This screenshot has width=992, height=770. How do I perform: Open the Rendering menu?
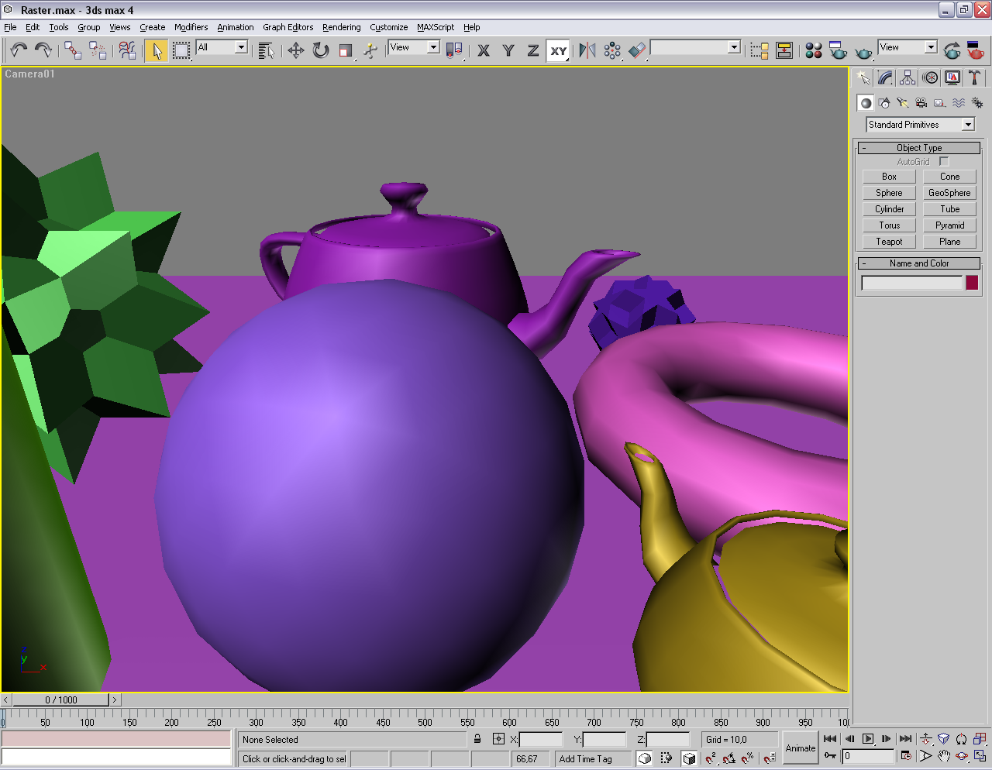341,27
